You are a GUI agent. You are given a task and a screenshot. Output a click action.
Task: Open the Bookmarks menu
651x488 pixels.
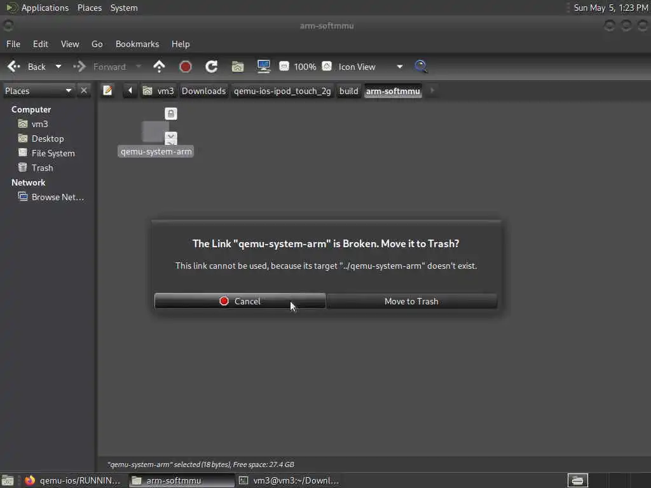137,44
